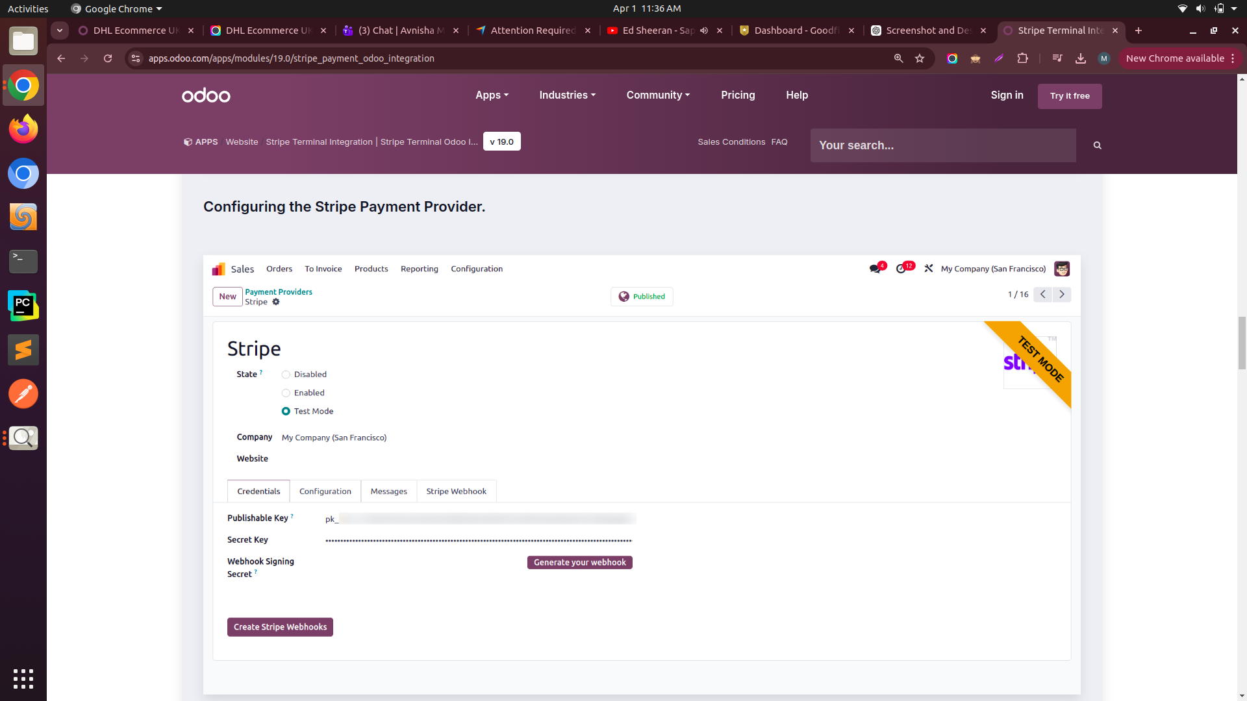Click the Sign in link
1247x701 pixels.
click(1007, 95)
